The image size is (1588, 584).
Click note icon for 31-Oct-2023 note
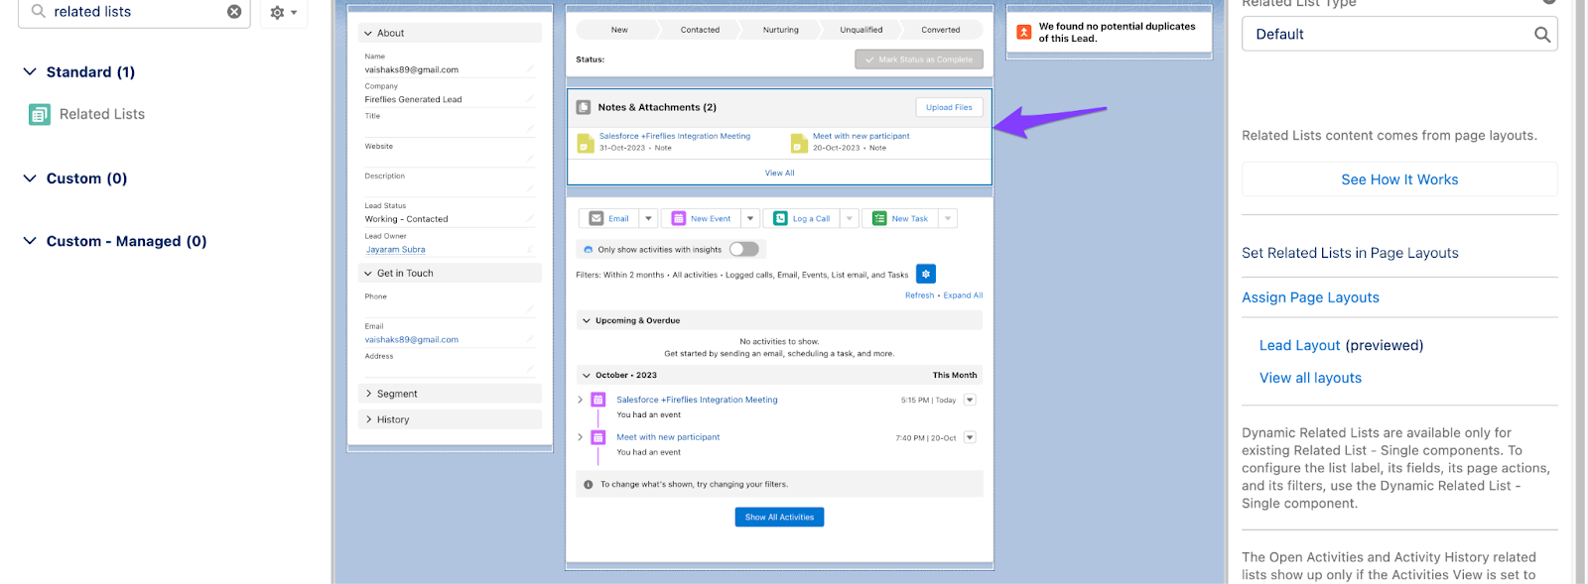[x=585, y=143]
